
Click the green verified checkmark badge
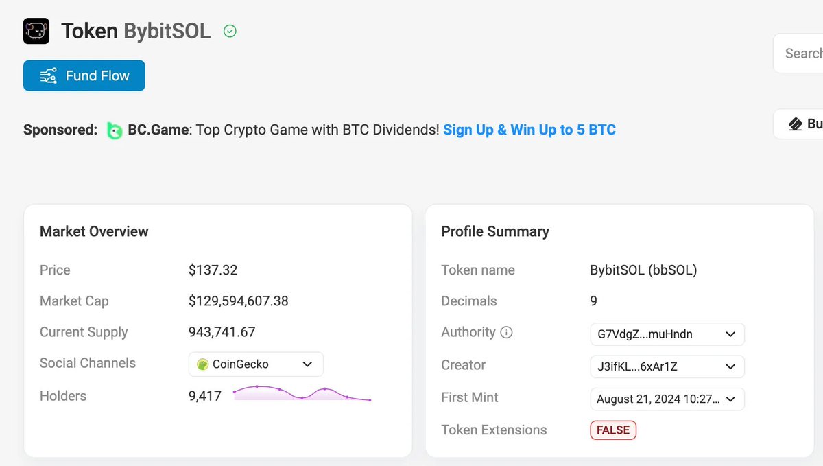(x=230, y=31)
